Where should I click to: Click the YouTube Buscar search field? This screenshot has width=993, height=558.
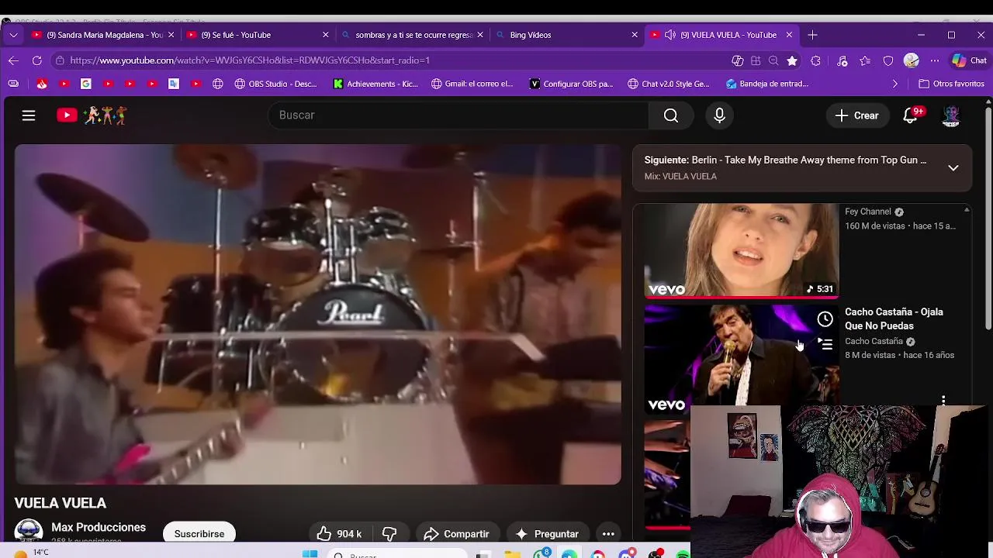(458, 115)
